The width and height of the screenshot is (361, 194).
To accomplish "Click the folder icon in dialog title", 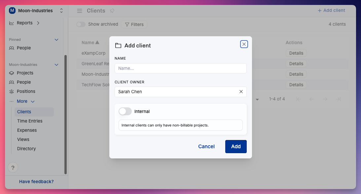I will pyautogui.click(x=118, y=45).
